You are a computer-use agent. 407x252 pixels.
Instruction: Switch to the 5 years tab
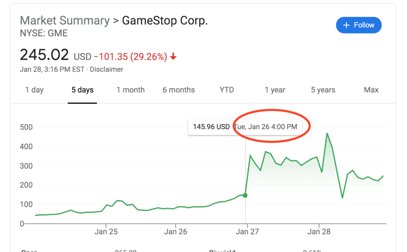[x=323, y=90]
